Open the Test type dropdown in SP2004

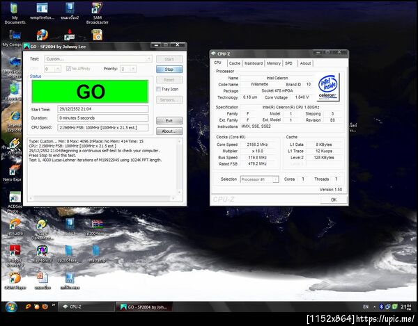(x=98, y=59)
